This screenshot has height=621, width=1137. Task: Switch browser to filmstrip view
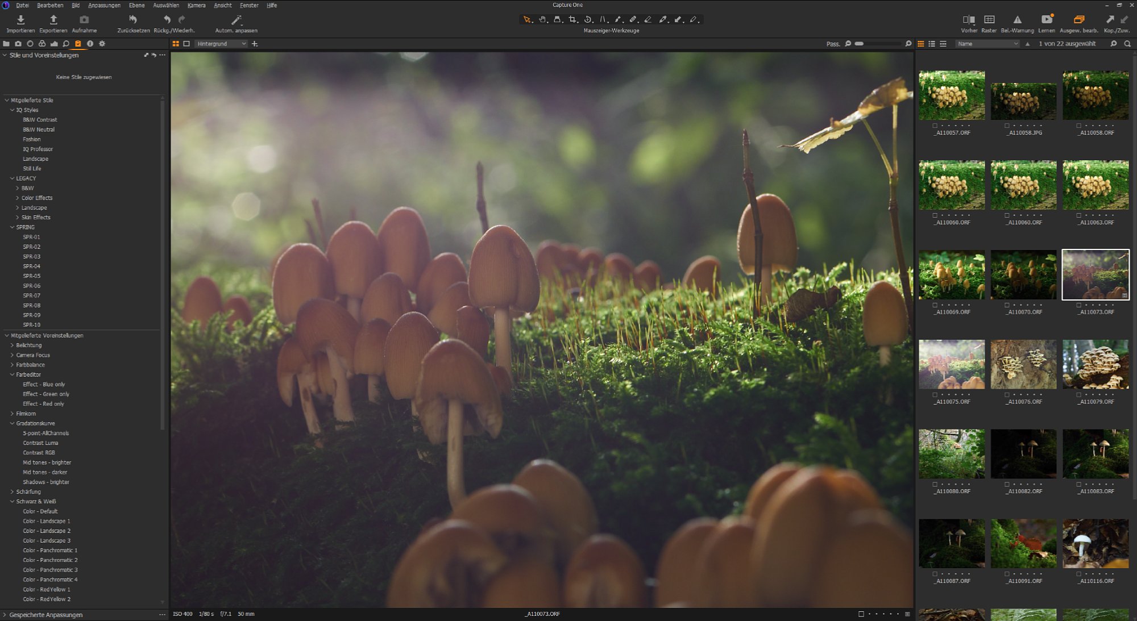(943, 44)
